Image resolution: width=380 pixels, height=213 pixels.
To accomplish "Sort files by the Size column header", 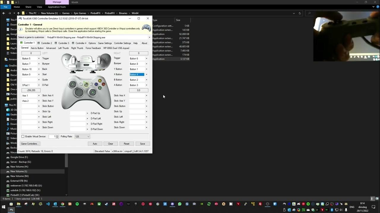I will pyautogui.click(x=178, y=20).
